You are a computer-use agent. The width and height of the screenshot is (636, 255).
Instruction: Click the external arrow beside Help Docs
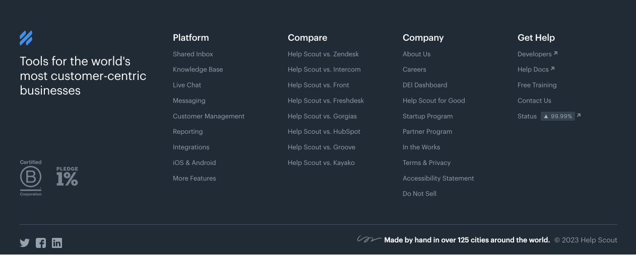(552, 69)
